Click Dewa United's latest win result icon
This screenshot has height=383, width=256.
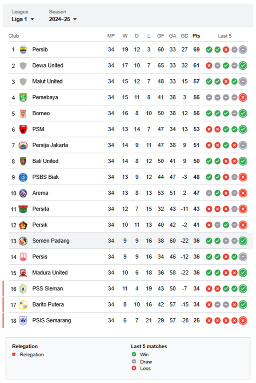tap(243, 66)
